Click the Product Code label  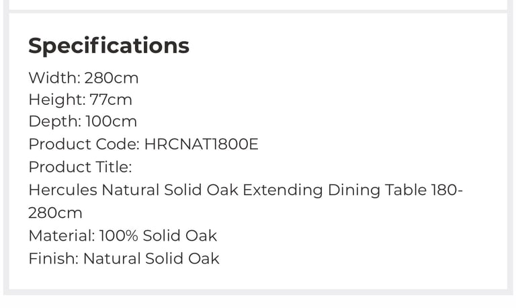84,145
